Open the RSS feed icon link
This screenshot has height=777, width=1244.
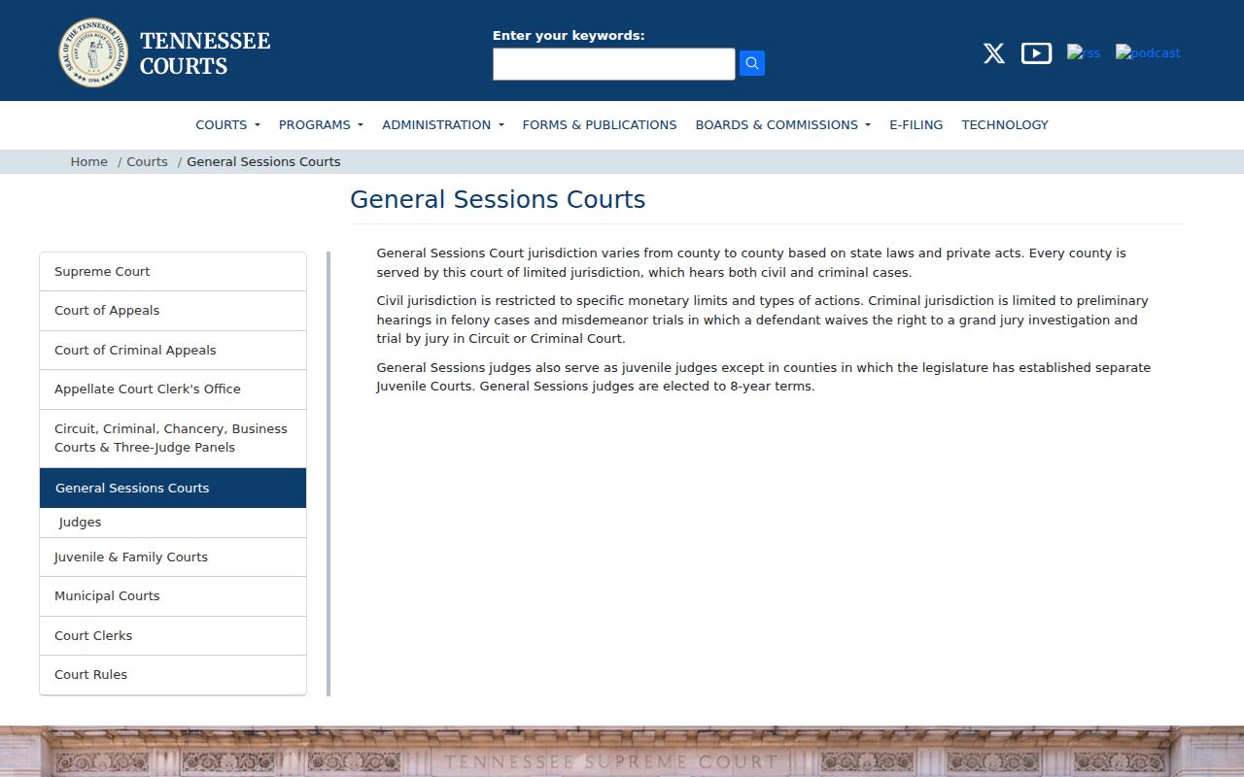(x=1084, y=52)
